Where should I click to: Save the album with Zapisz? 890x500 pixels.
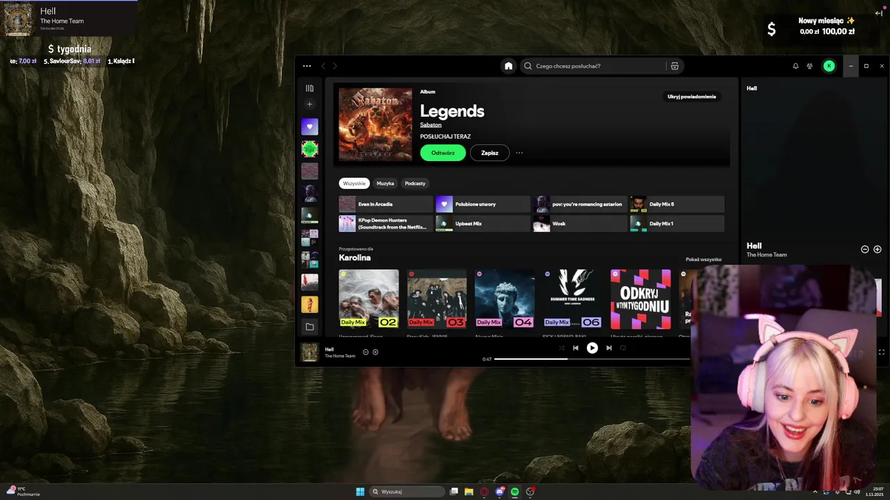click(489, 153)
